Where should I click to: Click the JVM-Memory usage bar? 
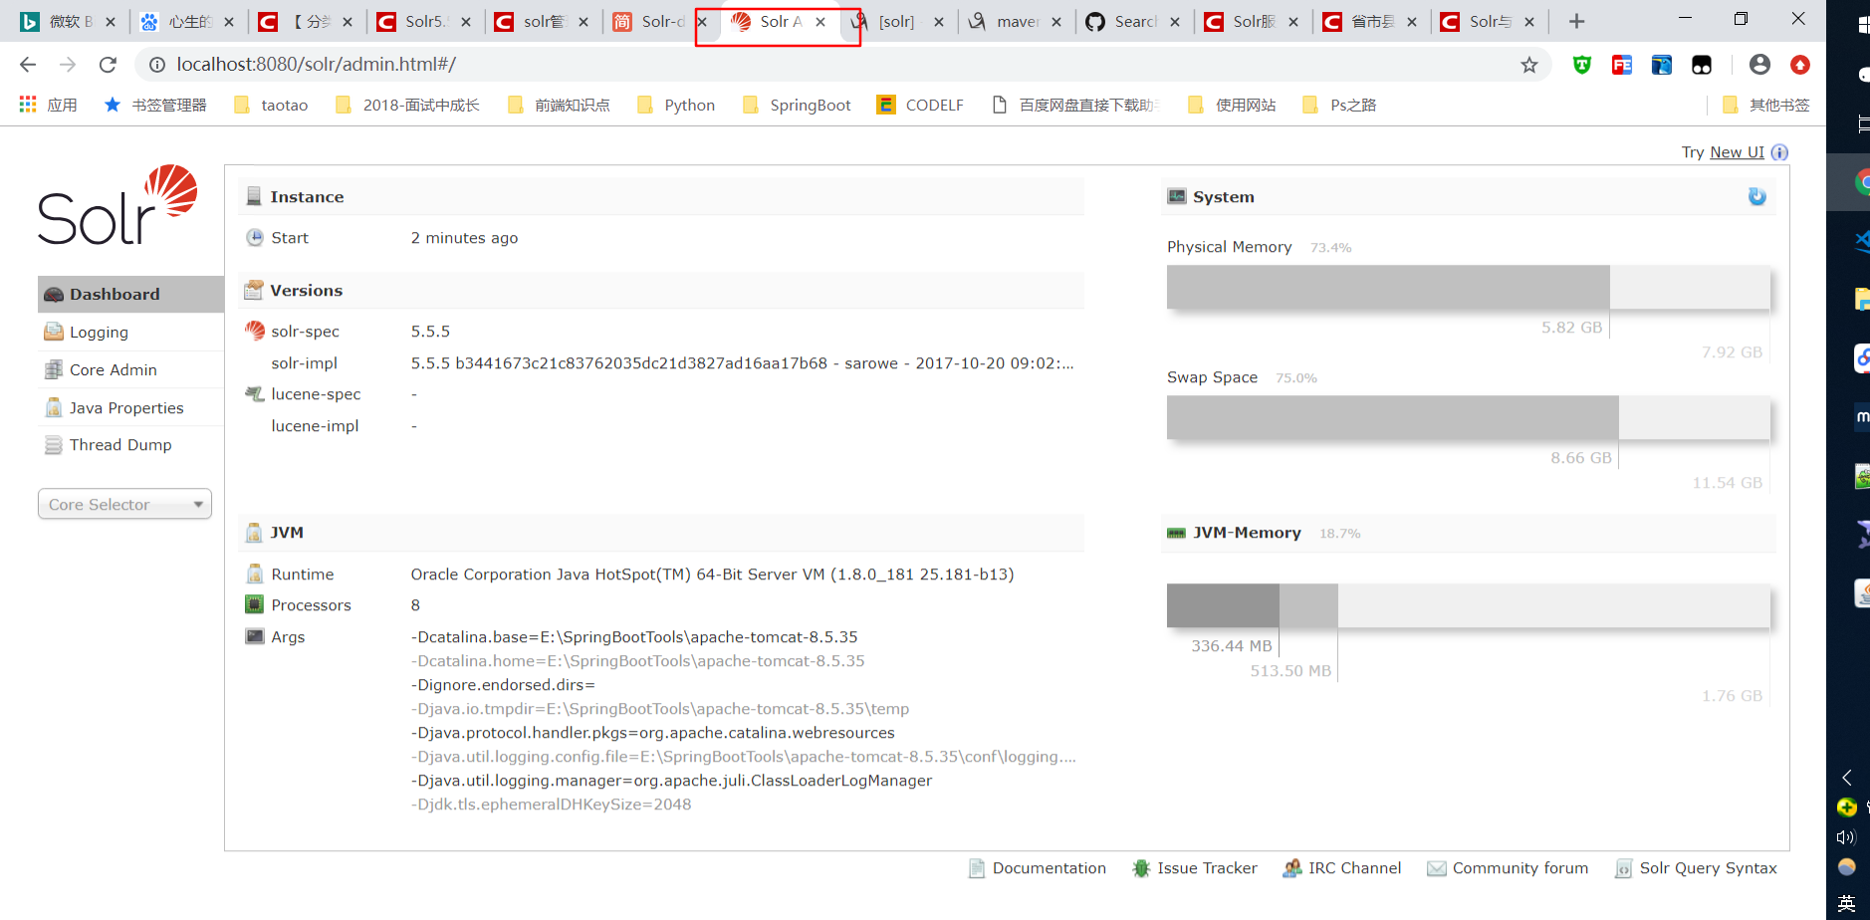(1469, 605)
